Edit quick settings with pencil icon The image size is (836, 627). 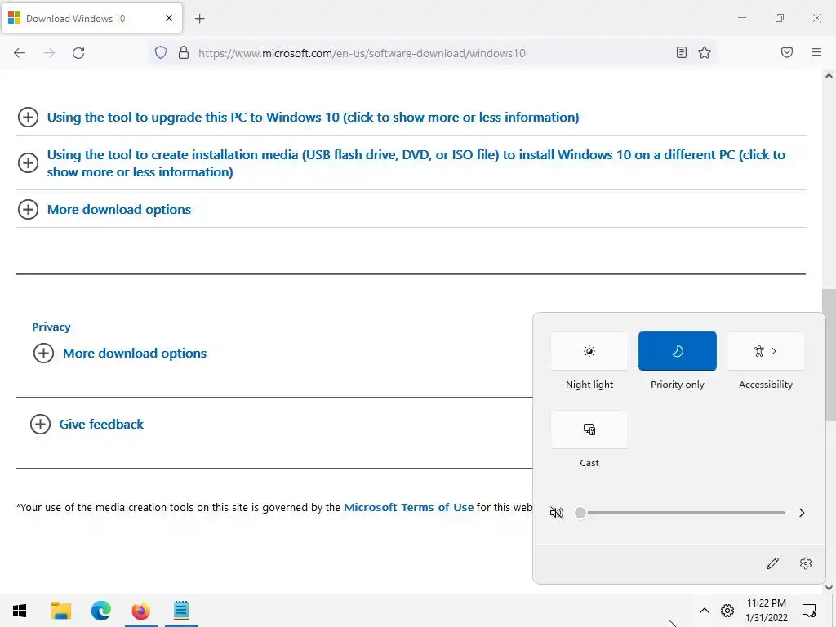coord(772,563)
